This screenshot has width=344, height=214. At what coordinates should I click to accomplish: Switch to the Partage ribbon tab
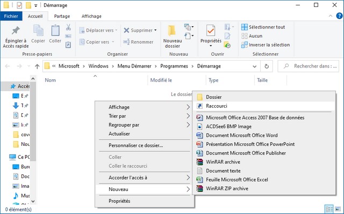click(62, 16)
